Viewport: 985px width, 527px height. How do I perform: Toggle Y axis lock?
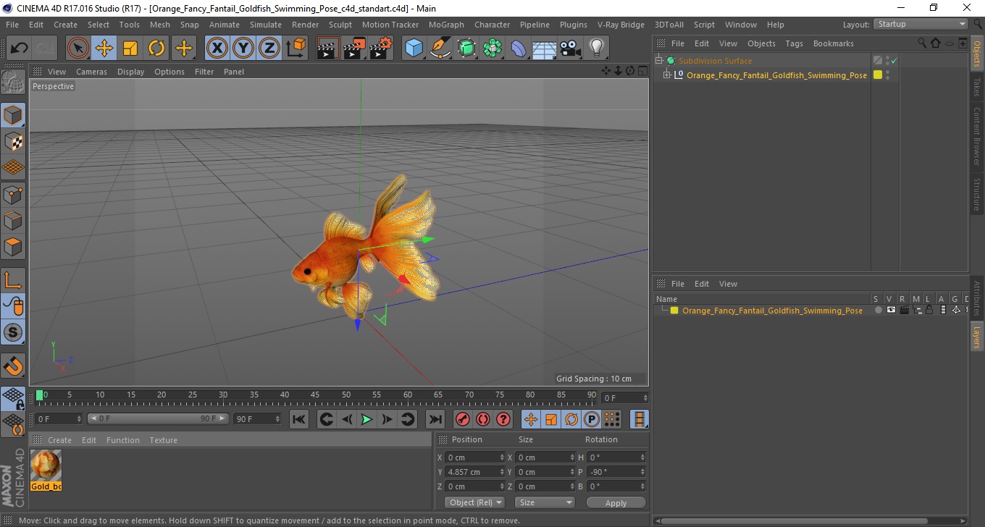point(243,49)
